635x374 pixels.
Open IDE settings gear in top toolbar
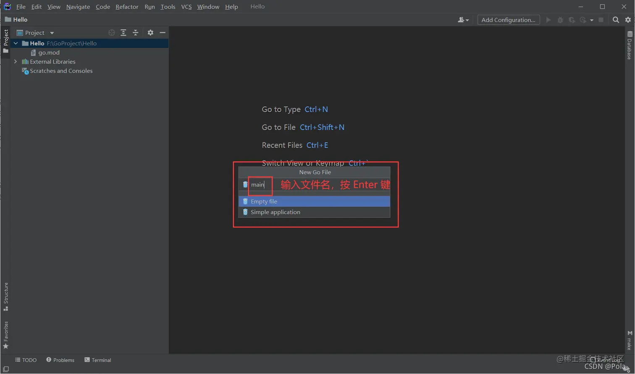point(628,20)
